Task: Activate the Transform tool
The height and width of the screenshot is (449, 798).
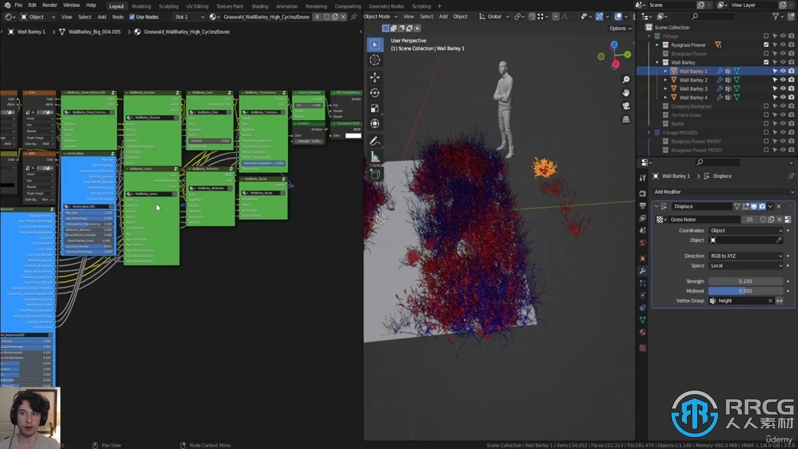Action: click(375, 123)
